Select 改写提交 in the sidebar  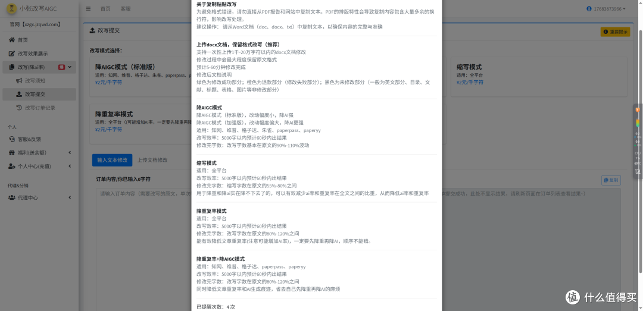(39, 94)
